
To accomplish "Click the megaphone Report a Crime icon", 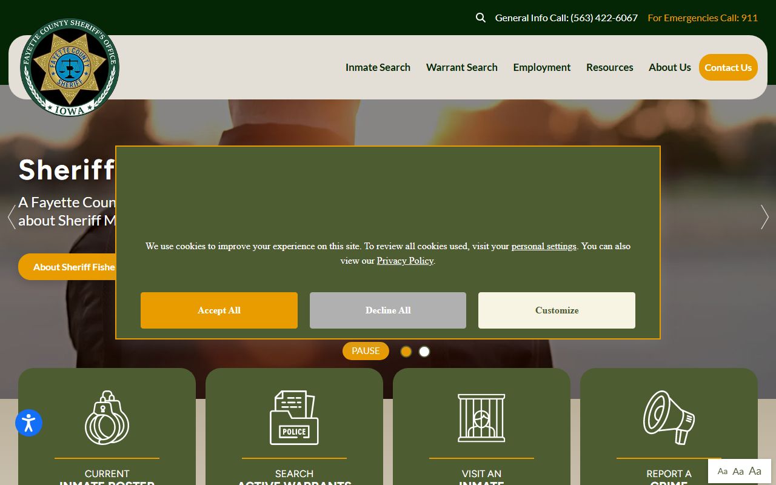I will click(x=669, y=418).
